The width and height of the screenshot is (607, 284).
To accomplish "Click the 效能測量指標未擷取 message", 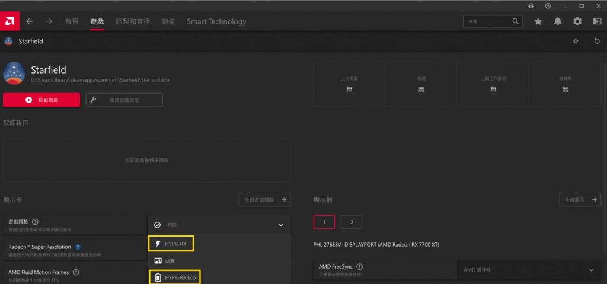I will [147, 161].
